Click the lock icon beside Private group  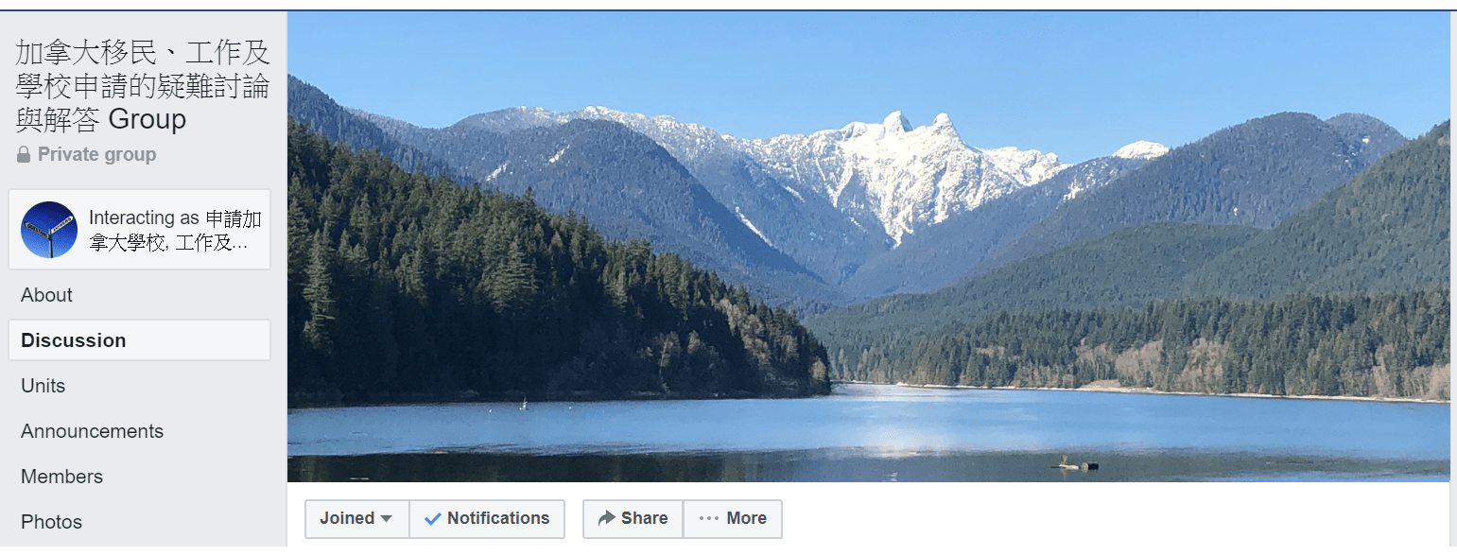24,154
